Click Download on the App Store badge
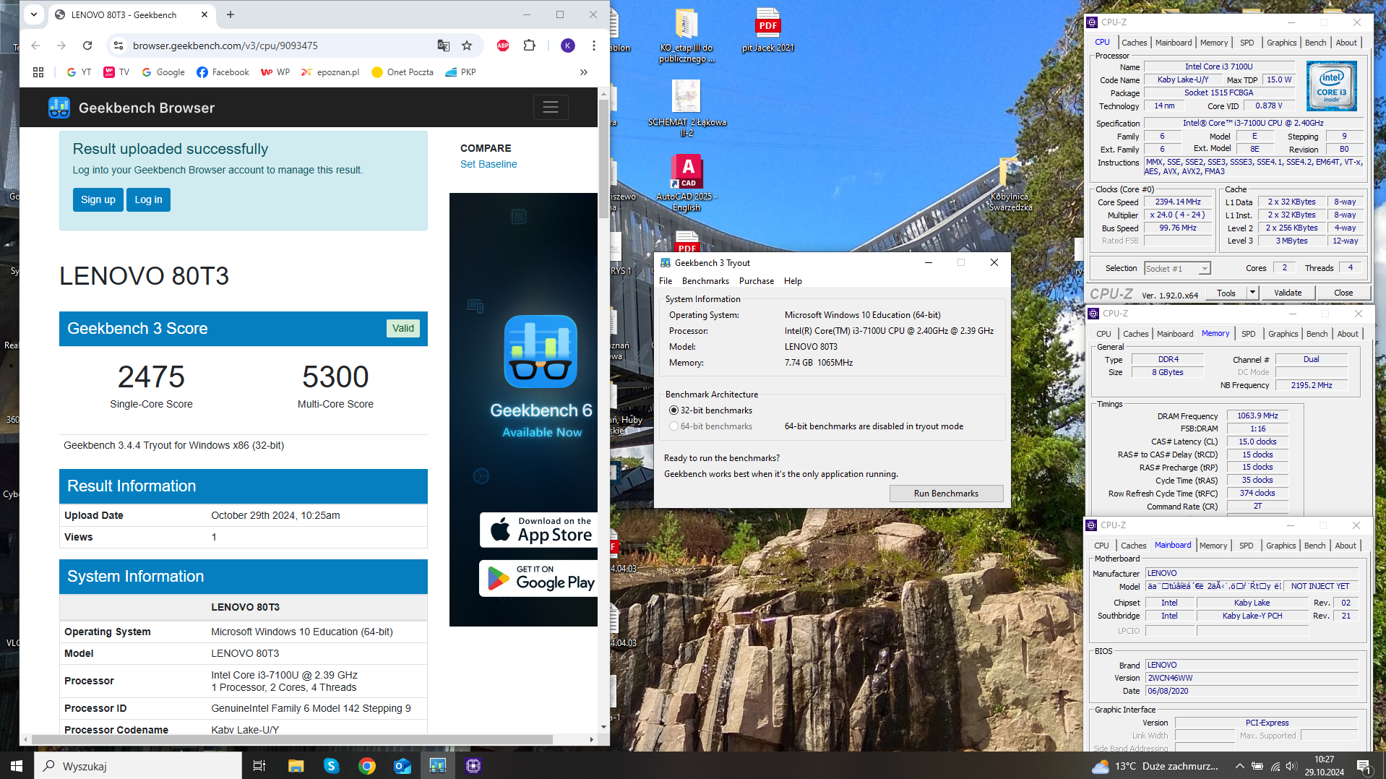Image resolution: width=1386 pixels, height=779 pixels. 540,530
